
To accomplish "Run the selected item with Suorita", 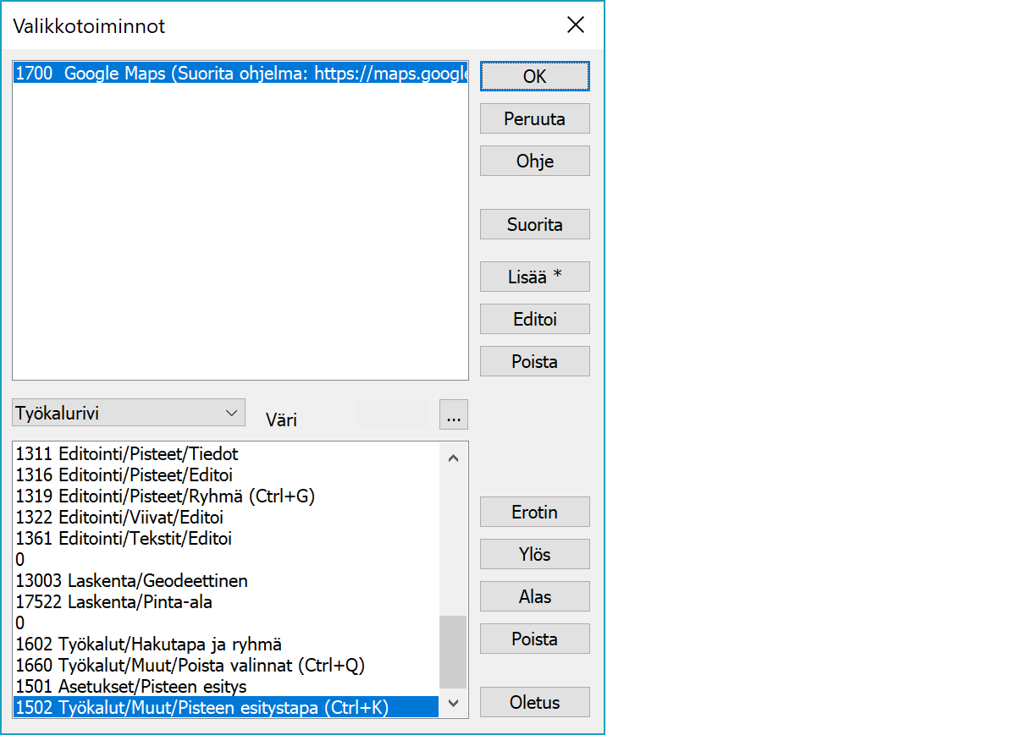I will point(534,225).
